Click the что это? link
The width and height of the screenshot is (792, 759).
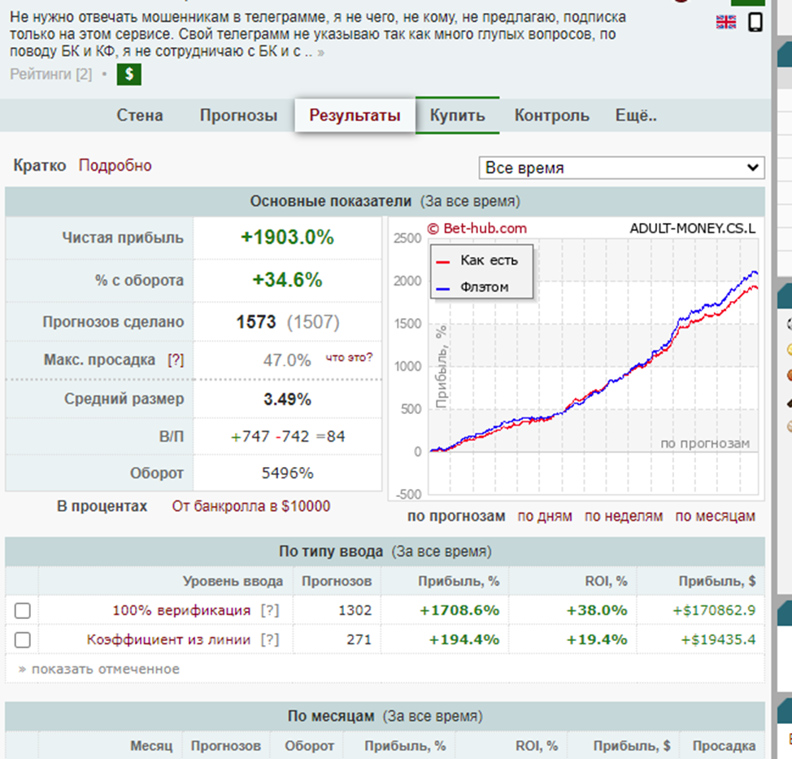click(349, 357)
